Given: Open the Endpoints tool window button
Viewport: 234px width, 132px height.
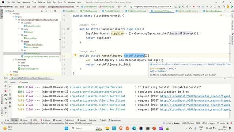Looking at the screenshot, I should point(69,120).
